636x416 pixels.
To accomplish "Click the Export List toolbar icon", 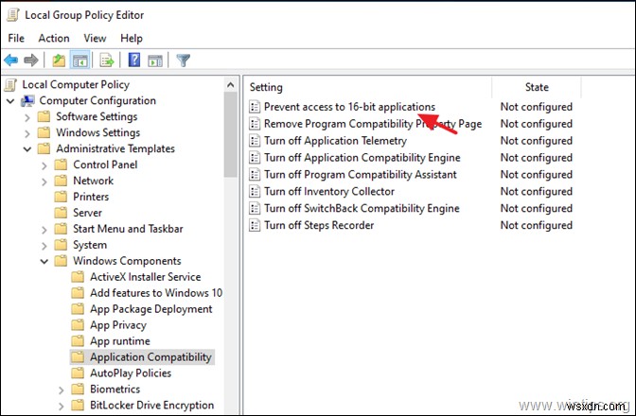I will [106, 61].
